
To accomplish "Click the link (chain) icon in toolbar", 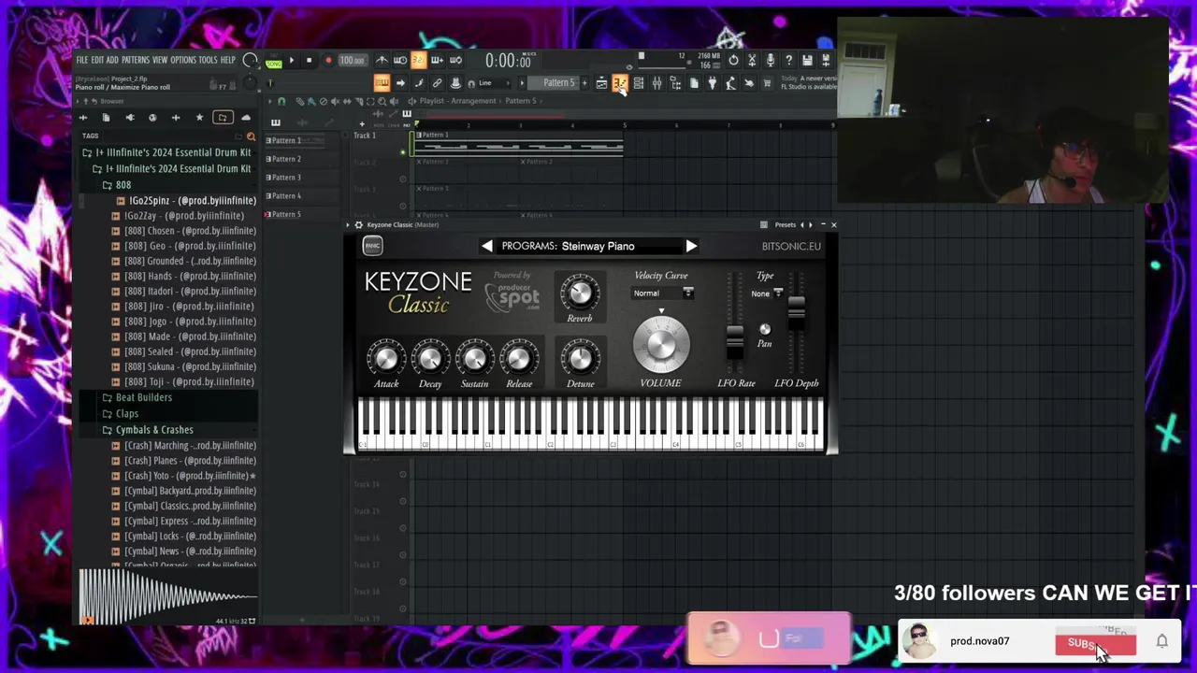I will [437, 83].
